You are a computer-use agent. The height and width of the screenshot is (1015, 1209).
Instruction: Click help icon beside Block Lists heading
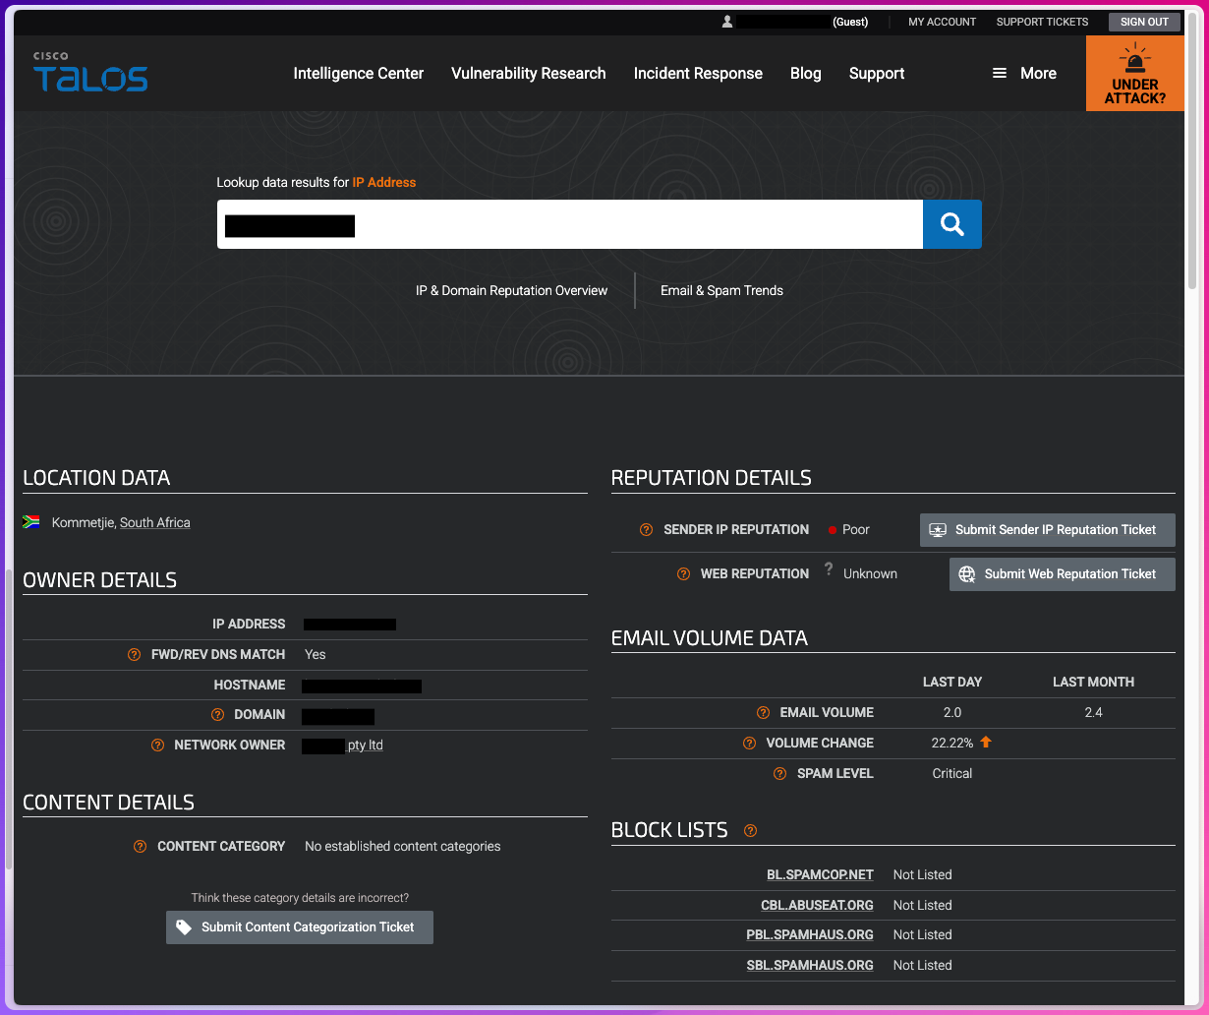click(751, 830)
